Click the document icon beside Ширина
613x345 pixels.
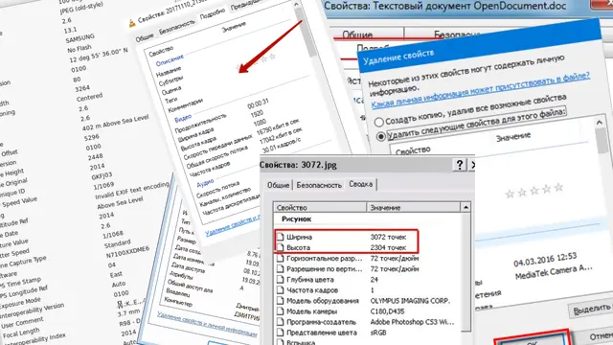click(x=280, y=237)
